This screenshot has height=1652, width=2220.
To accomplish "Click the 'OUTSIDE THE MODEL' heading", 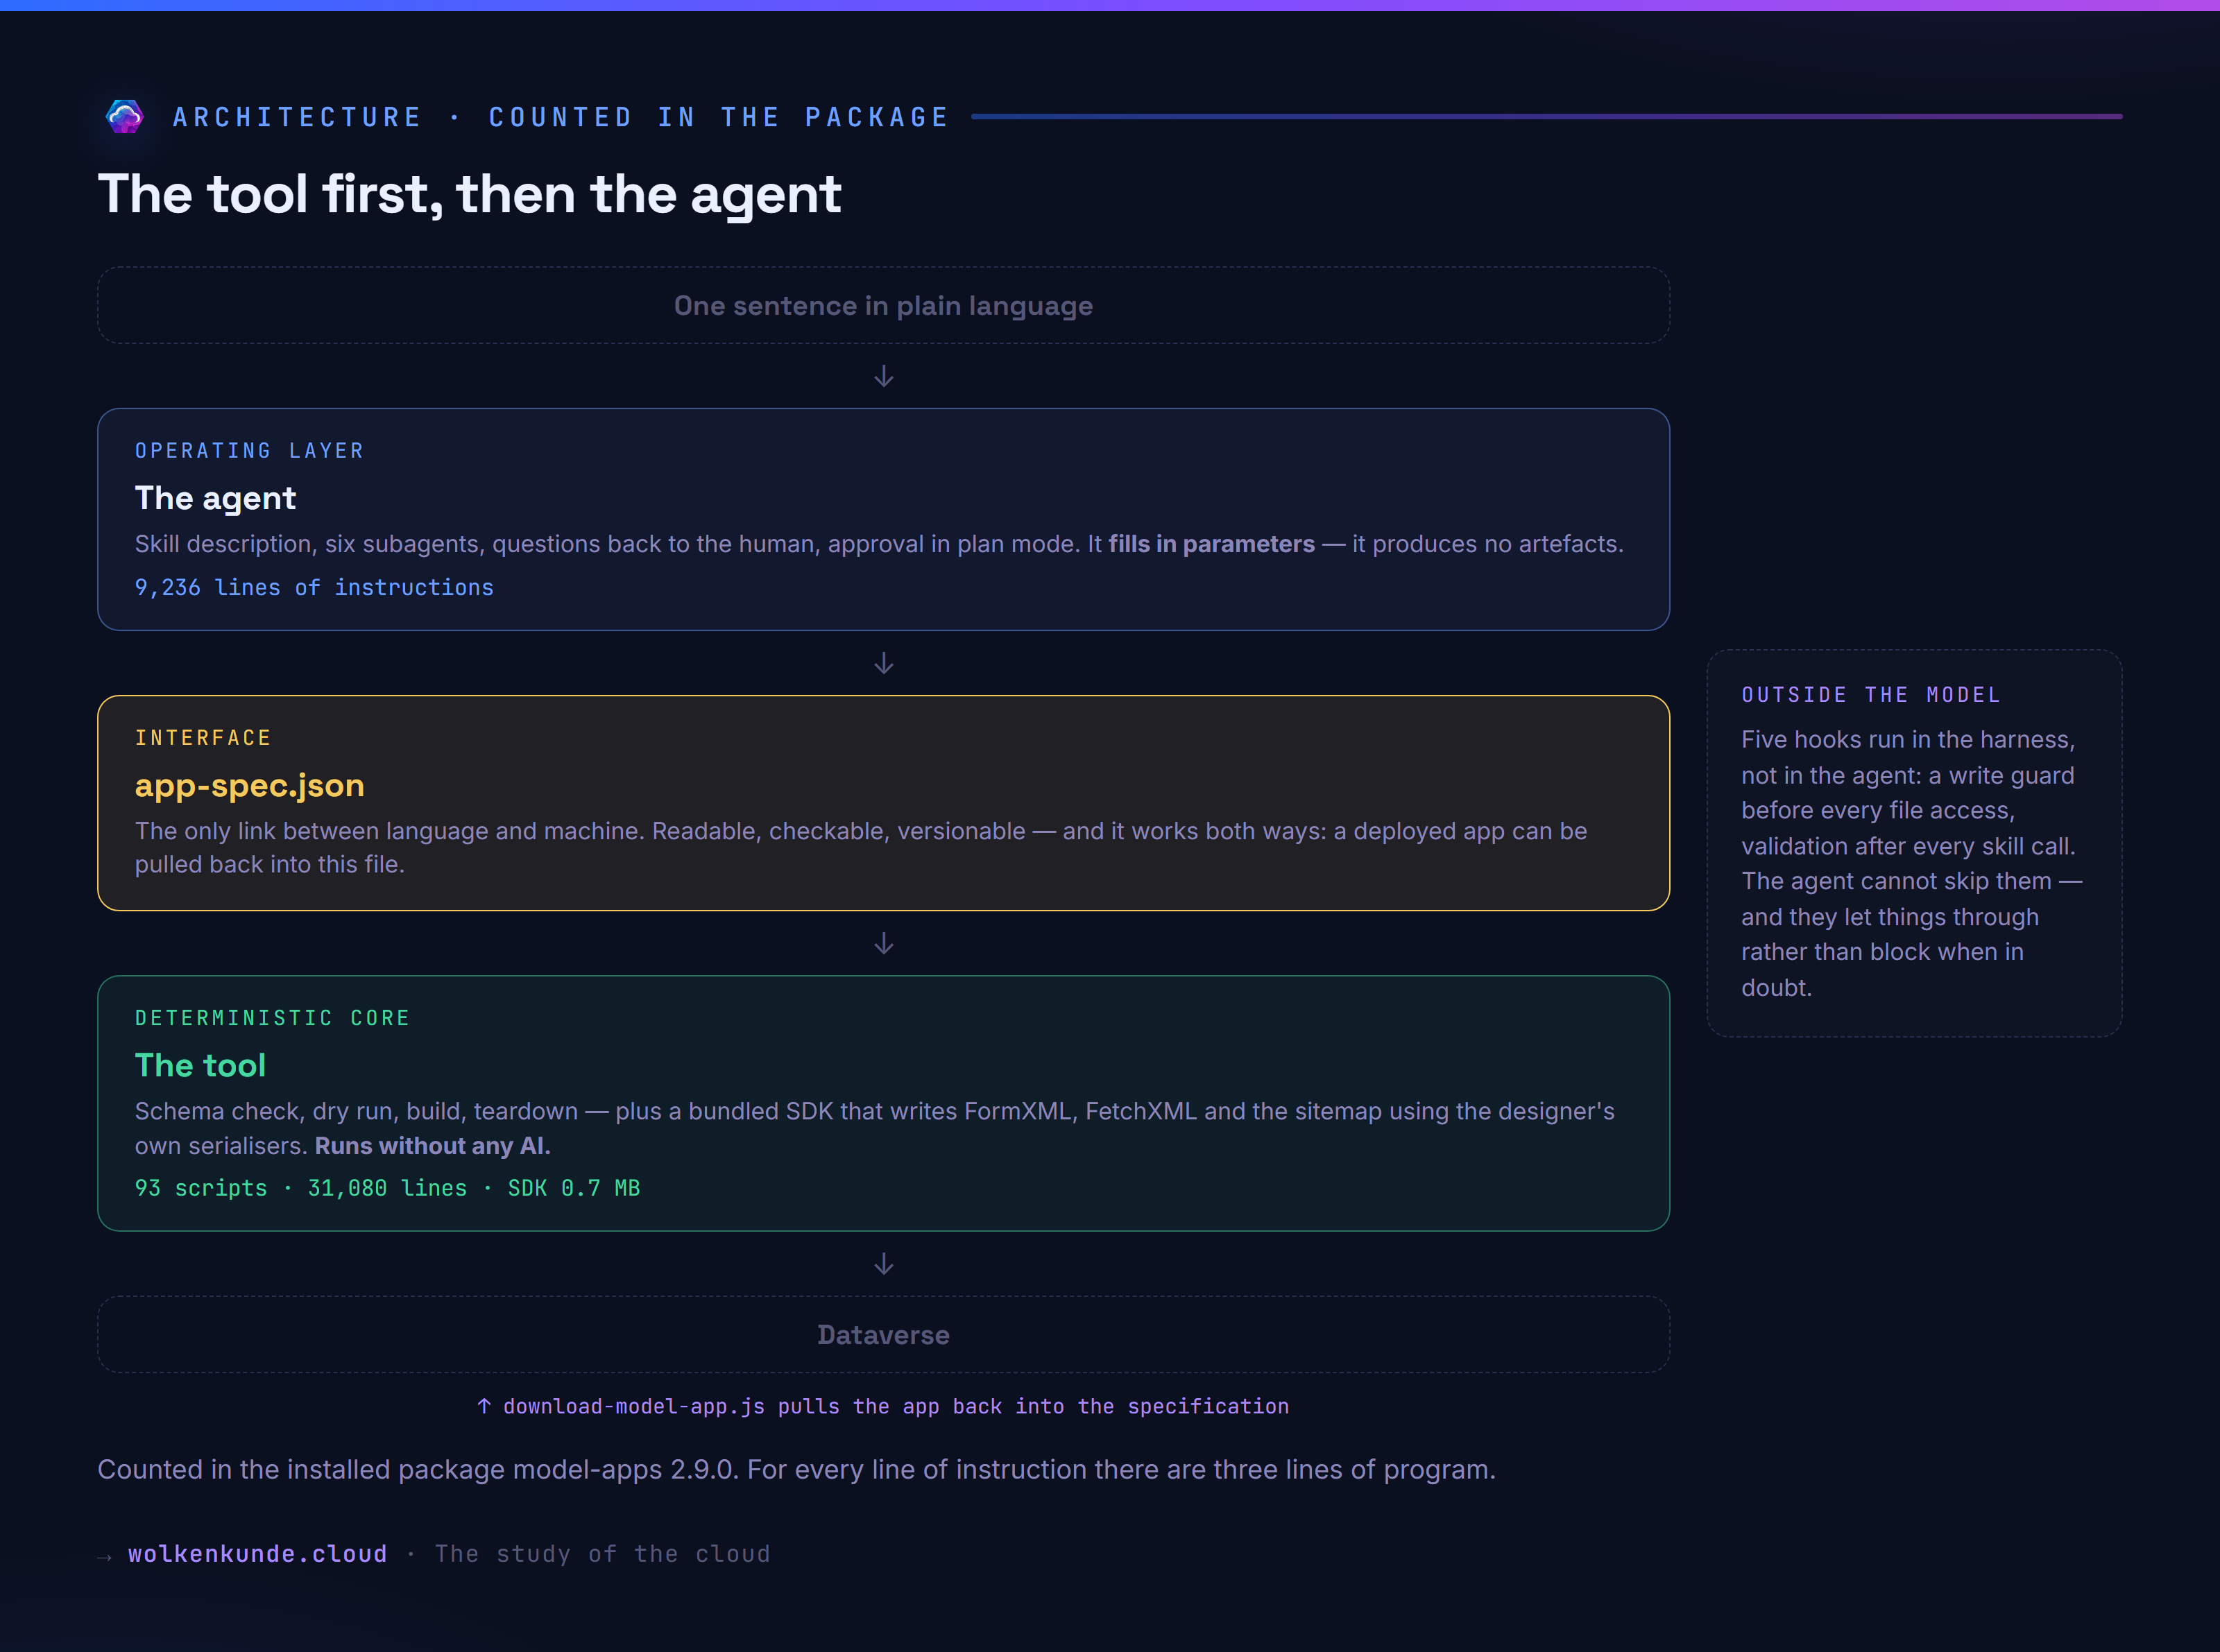I will (1871, 695).
